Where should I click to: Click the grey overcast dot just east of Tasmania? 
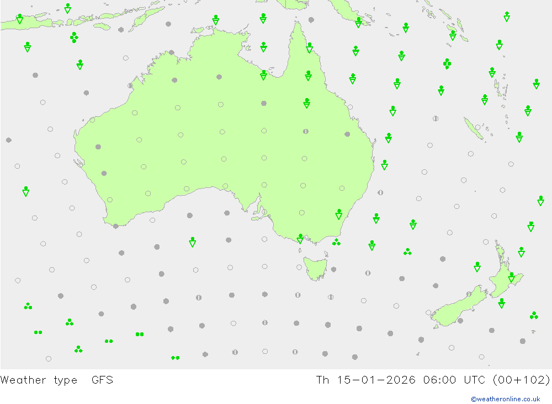point(333,270)
